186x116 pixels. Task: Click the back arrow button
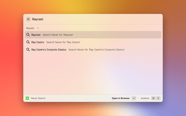click(x=28, y=19)
